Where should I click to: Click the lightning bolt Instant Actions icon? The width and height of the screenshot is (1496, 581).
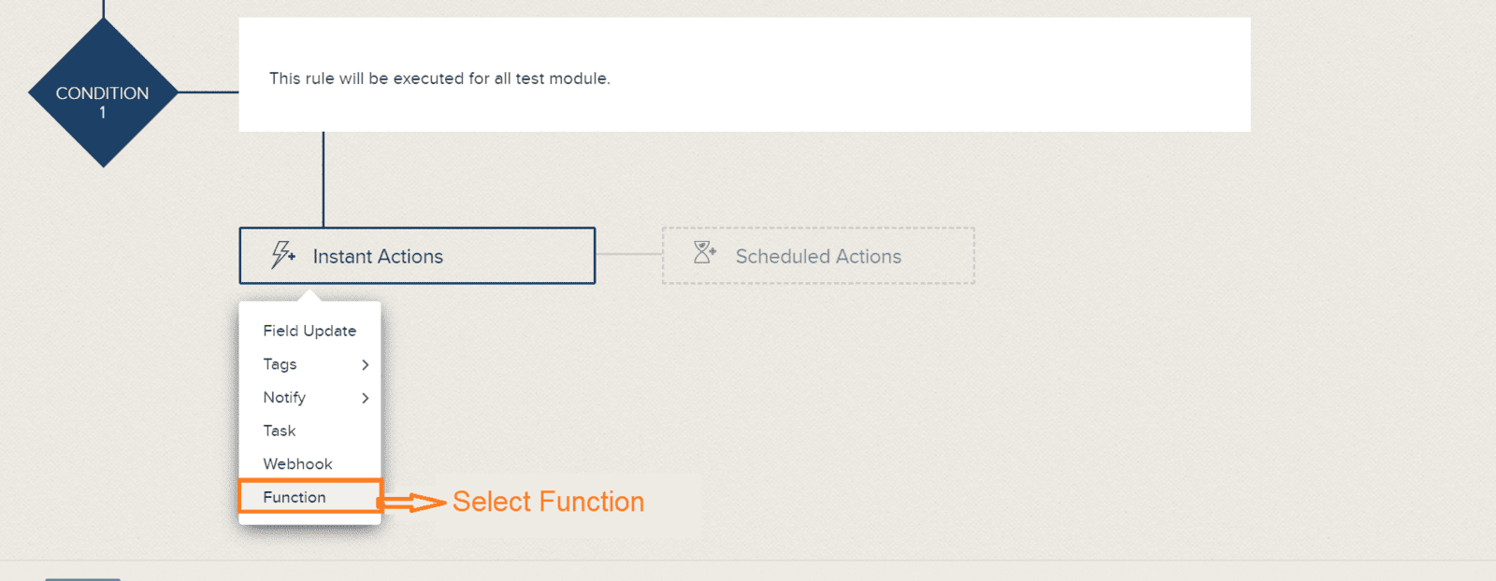[x=282, y=254]
